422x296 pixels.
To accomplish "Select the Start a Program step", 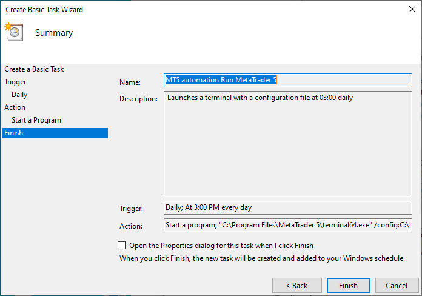I will (36, 120).
